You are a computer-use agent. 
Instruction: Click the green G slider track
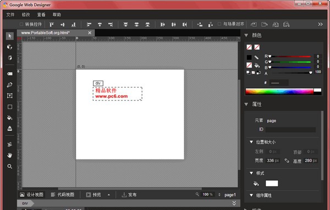click(290, 62)
